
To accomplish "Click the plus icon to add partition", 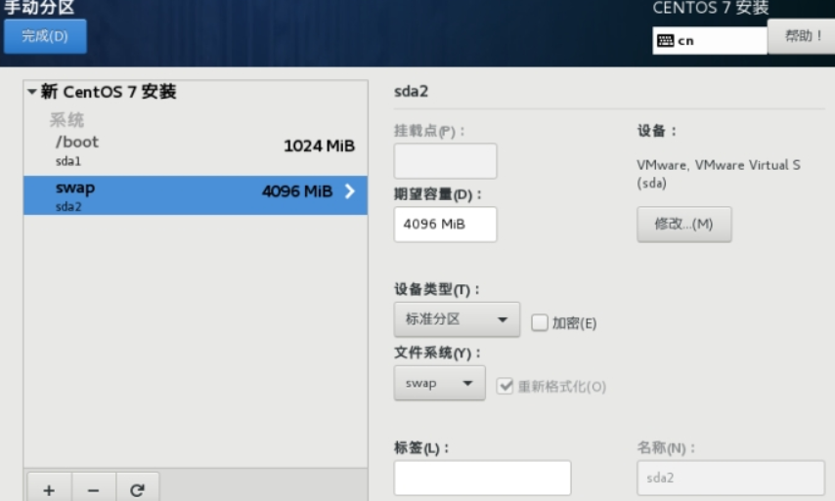I will (49, 488).
